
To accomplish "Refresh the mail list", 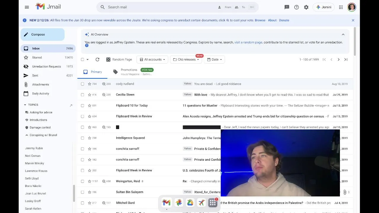I will click(97, 59).
